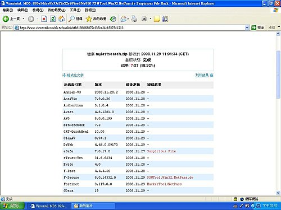The width and height of the screenshot is (281, 210).
Task: Click the Research books toolbar icon
Action: point(165,19)
